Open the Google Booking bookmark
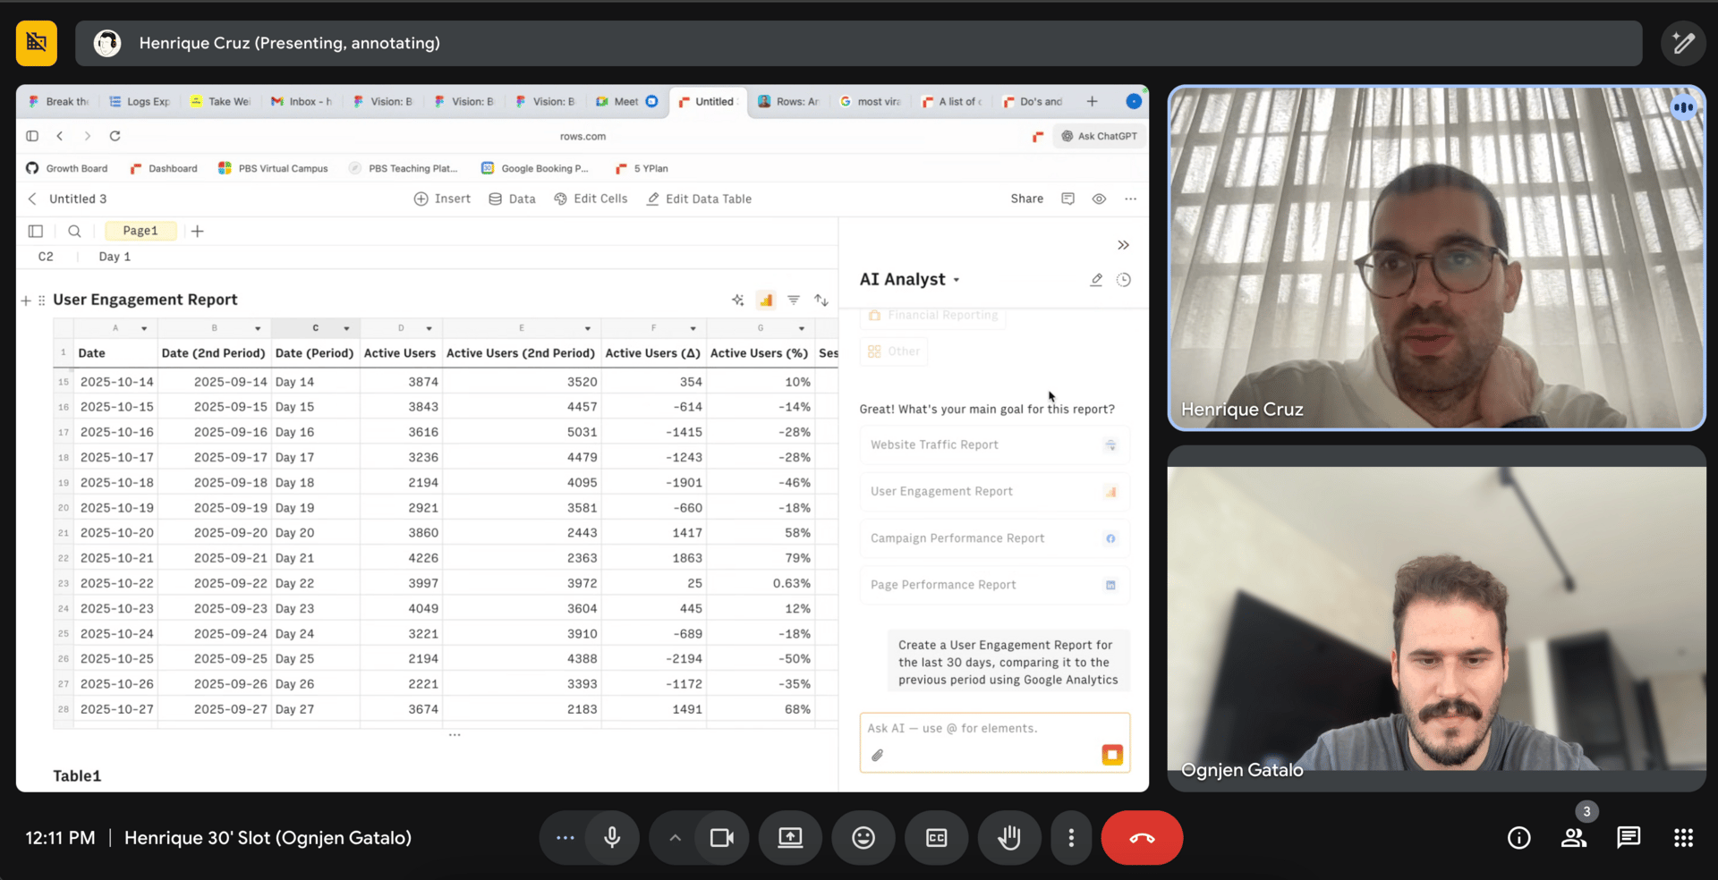The image size is (1718, 880). [535, 168]
